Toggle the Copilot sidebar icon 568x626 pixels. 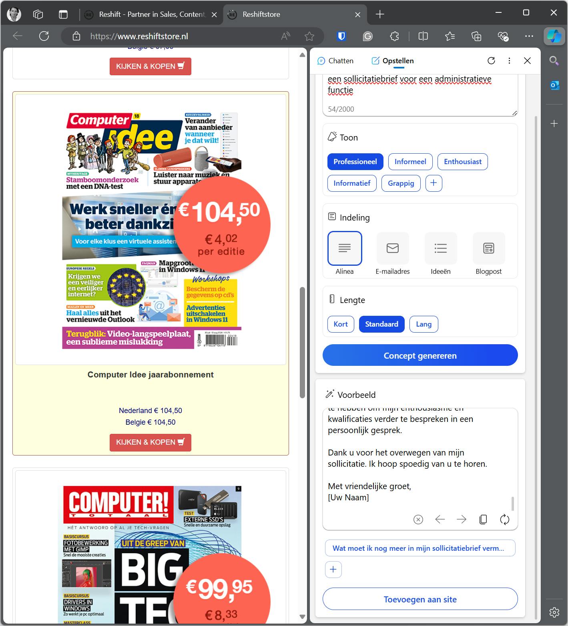(x=554, y=36)
